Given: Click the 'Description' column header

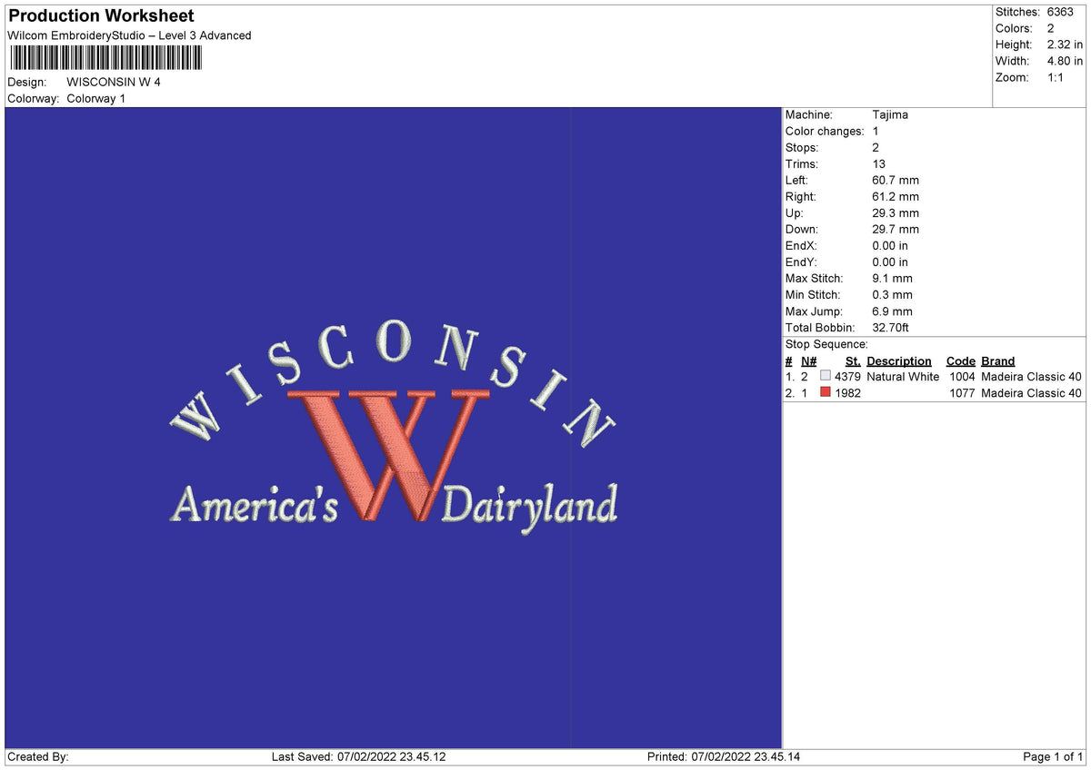Looking at the screenshot, I should point(899,360).
